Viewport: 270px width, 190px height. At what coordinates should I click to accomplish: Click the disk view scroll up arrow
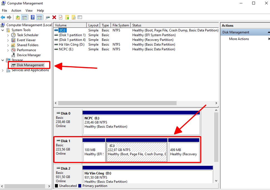[216, 110]
